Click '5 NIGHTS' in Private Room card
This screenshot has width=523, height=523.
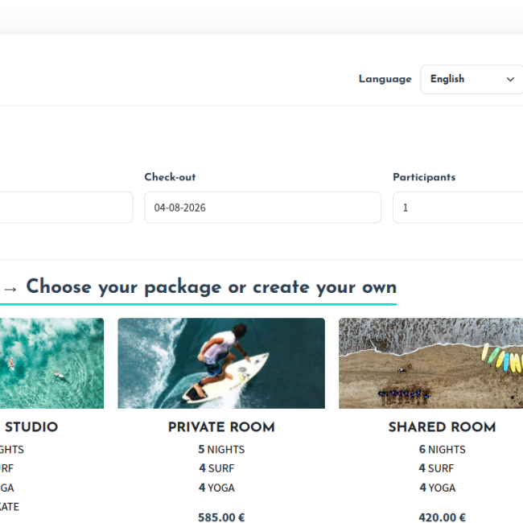tap(221, 449)
